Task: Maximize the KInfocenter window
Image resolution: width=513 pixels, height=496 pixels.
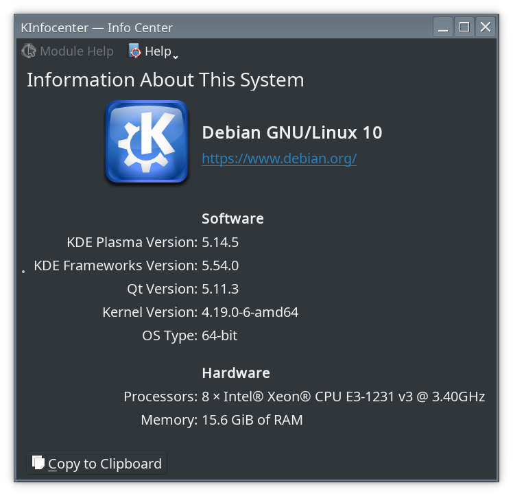Action: tap(464, 27)
